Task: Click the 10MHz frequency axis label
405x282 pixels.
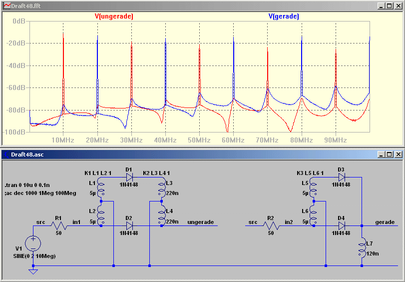Action: (x=63, y=140)
